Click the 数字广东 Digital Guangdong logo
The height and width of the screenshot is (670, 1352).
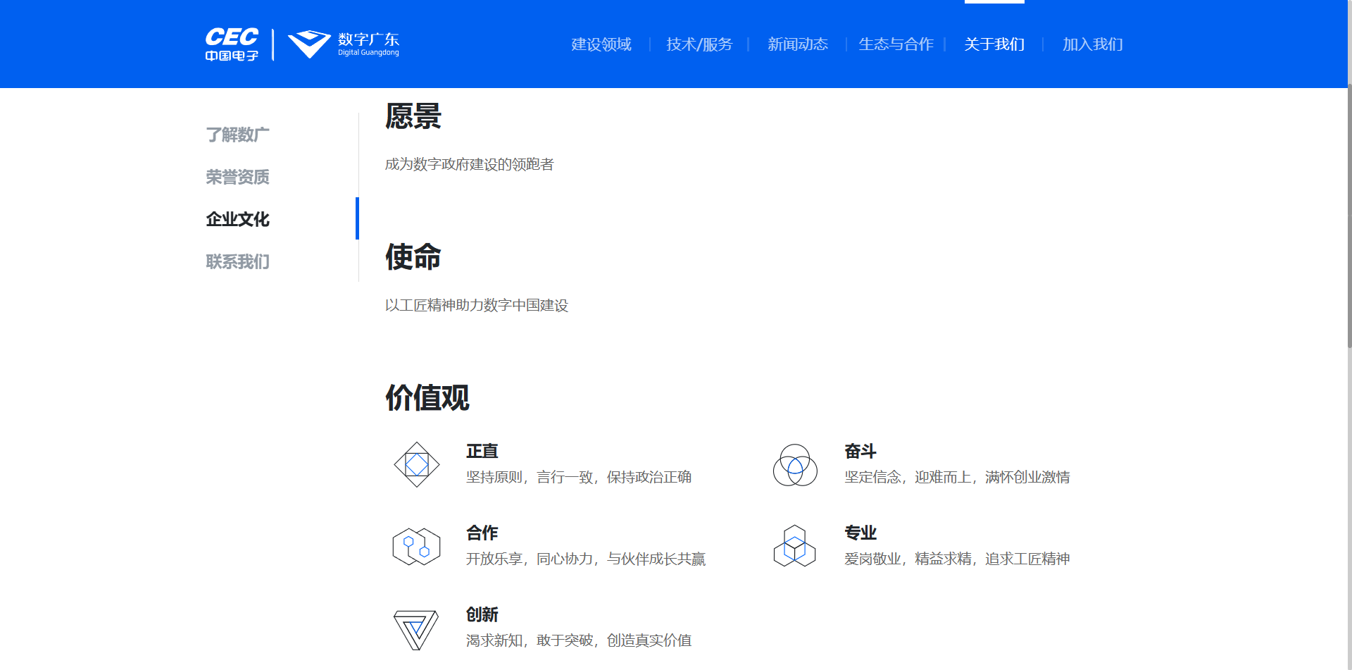pyautogui.click(x=344, y=44)
